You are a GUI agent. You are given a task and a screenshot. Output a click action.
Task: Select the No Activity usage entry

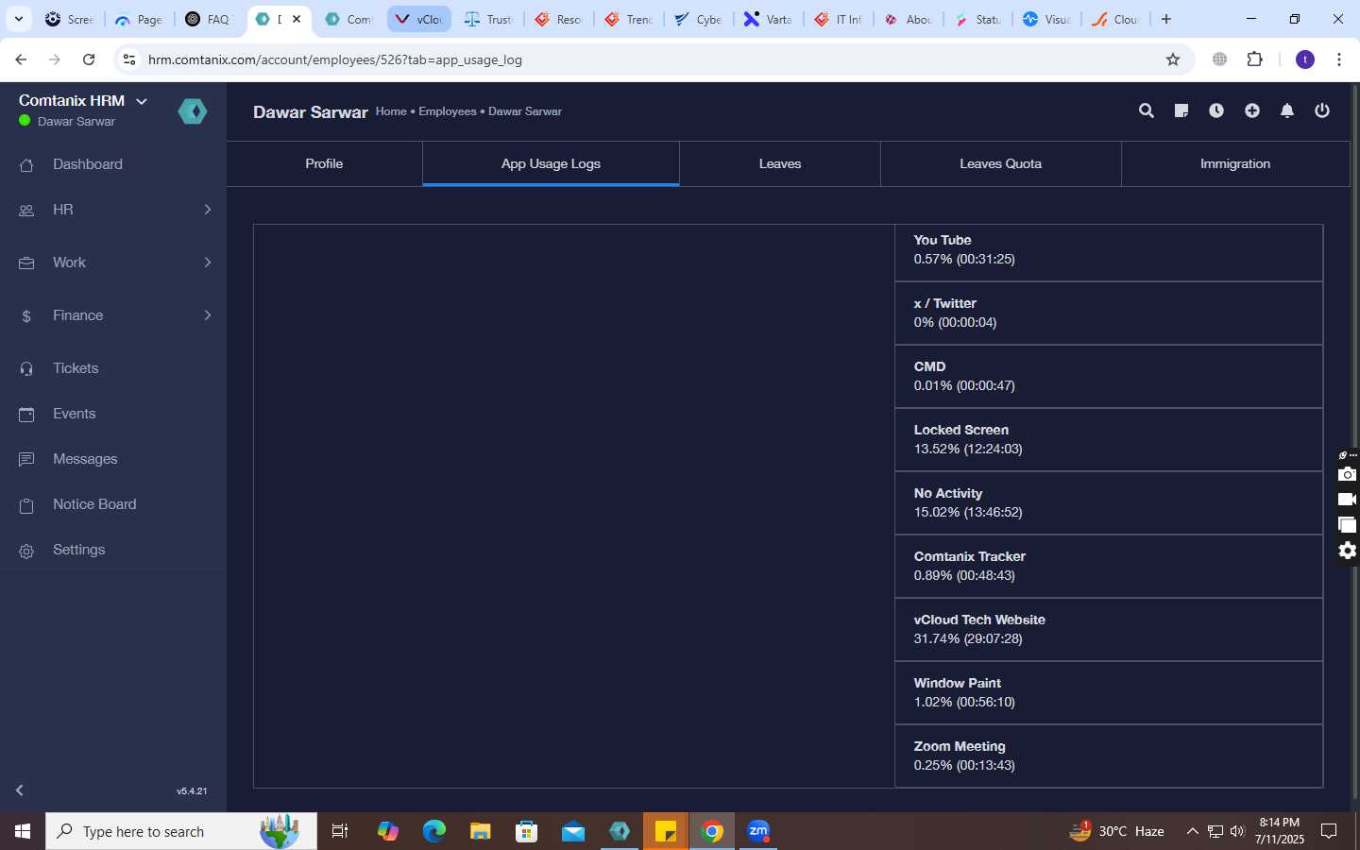[1109, 502]
